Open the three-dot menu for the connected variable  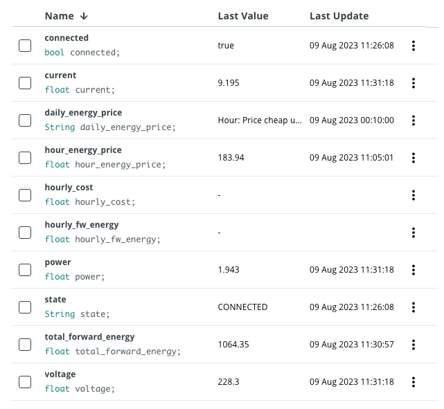(414, 46)
